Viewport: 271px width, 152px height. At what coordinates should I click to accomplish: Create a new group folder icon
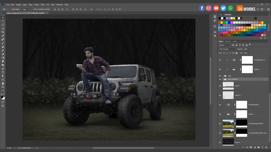click(259, 147)
